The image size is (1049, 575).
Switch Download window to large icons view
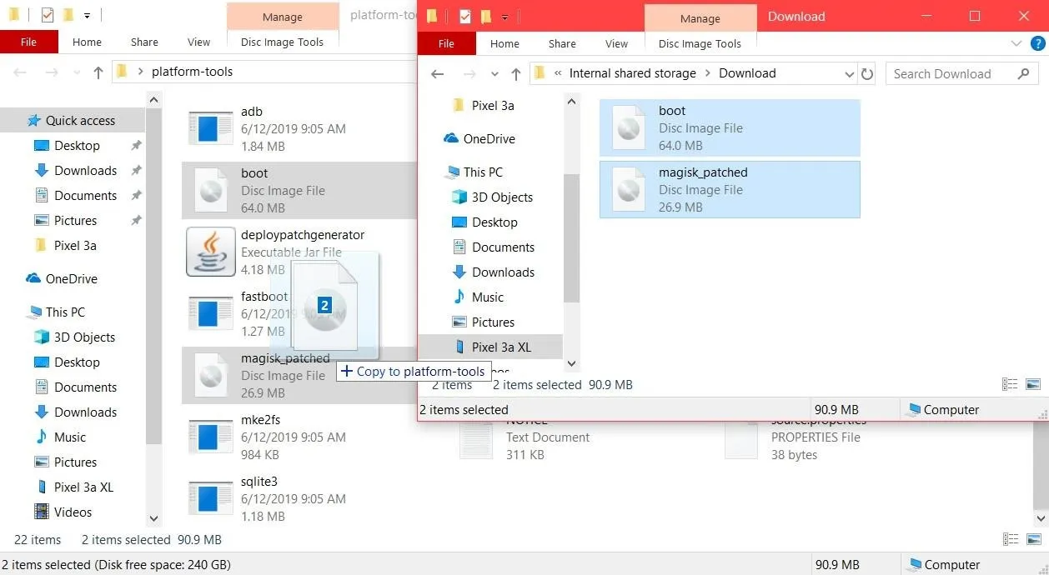click(1033, 384)
